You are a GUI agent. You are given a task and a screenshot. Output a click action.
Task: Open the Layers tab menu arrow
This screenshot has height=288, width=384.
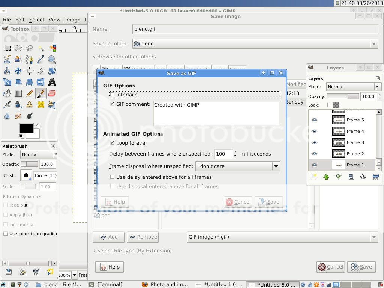(378, 78)
